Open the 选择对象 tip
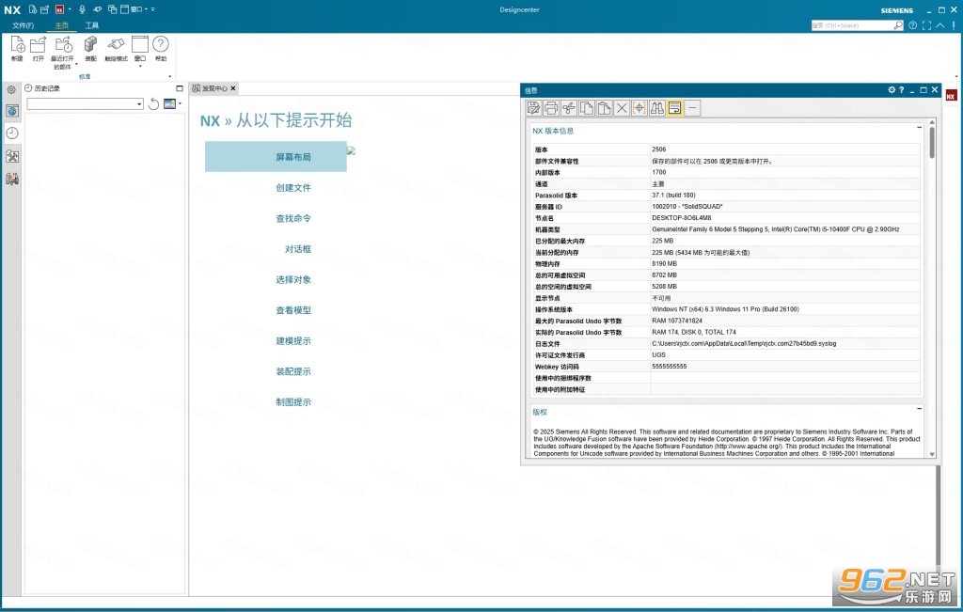This screenshot has height=612, width=963. [293, 280]
